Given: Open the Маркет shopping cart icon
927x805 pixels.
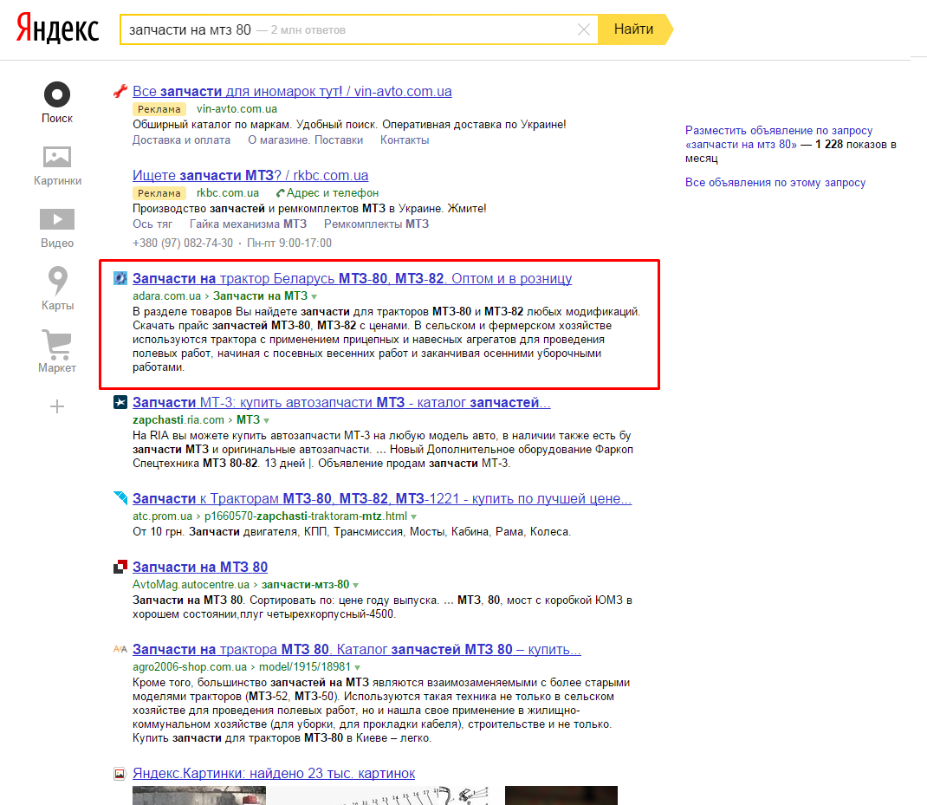Looking at the screenshot, I should [x=57, y=344].
